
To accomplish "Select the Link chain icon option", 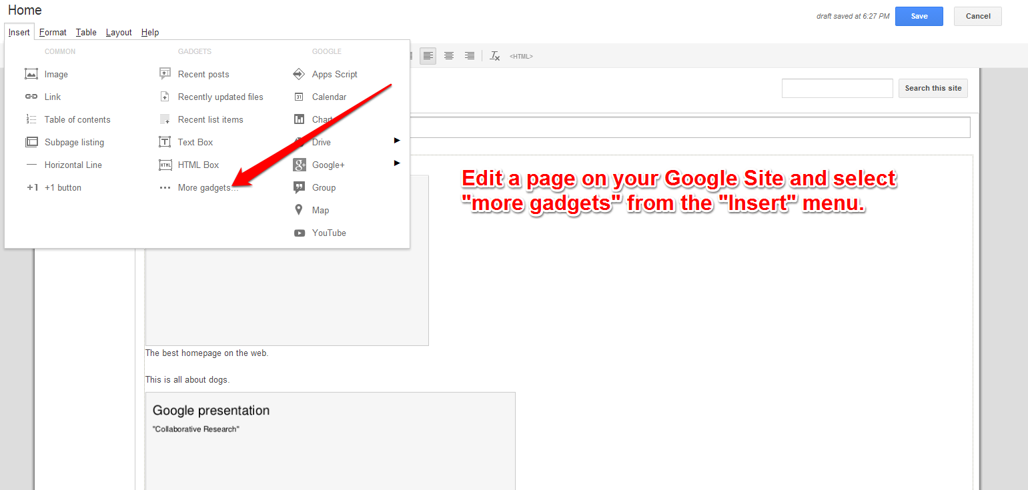I will (x=31, y=97).
